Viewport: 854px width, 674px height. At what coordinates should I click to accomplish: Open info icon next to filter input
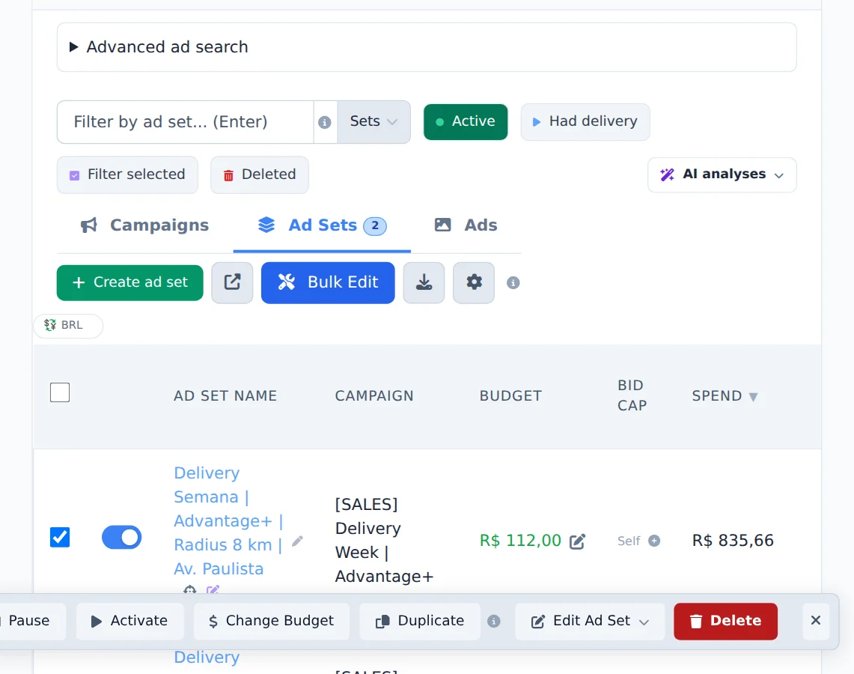click(325, 122)
